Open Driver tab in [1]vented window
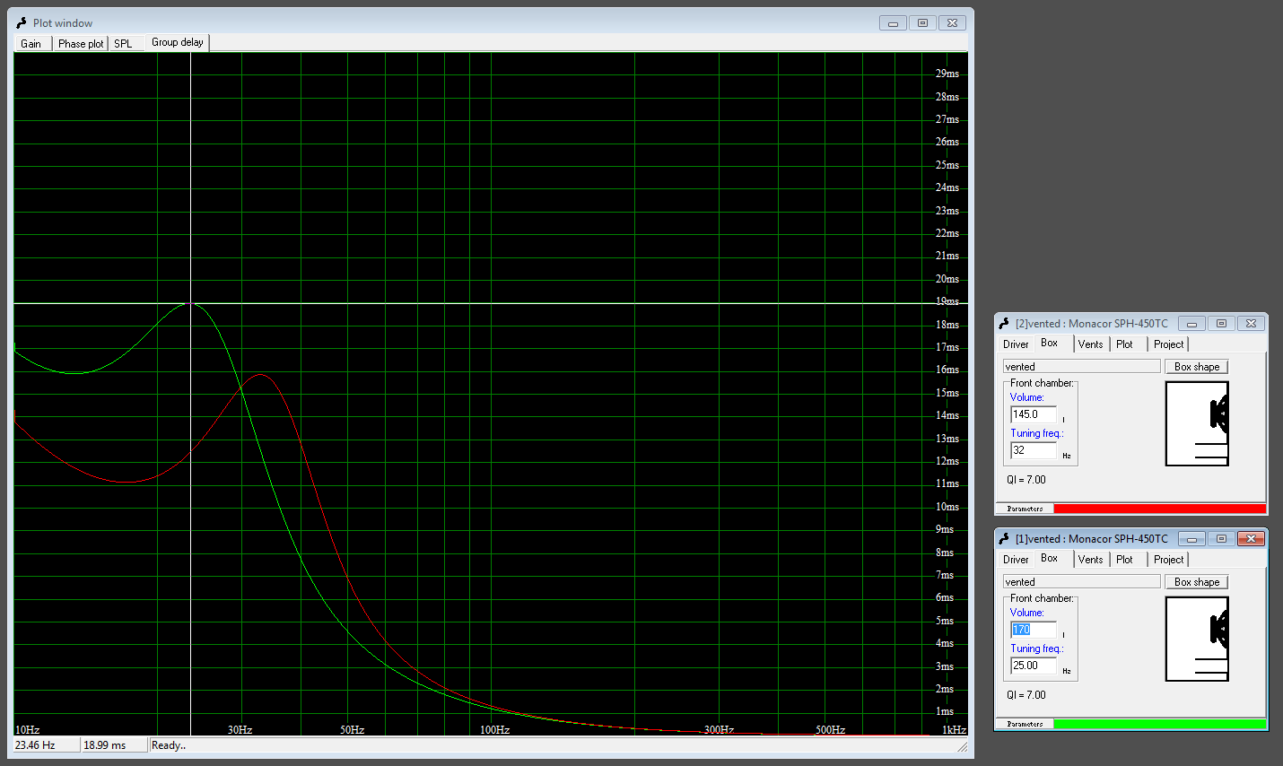The width and height of the screenshot is (1283, 766). click(x=1016, y=559)
